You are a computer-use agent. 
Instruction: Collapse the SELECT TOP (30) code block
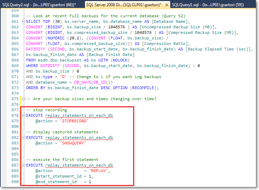23,21
